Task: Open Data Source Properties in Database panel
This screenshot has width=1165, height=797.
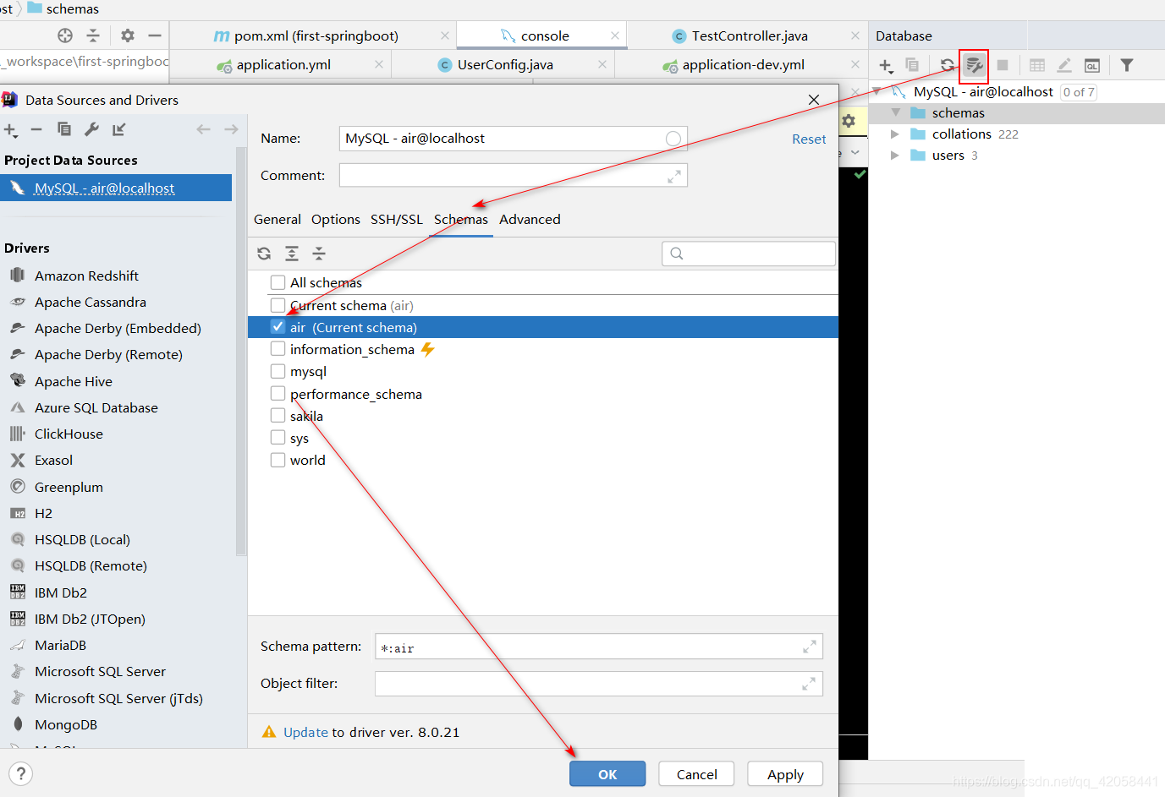Action: click(974, 65)
